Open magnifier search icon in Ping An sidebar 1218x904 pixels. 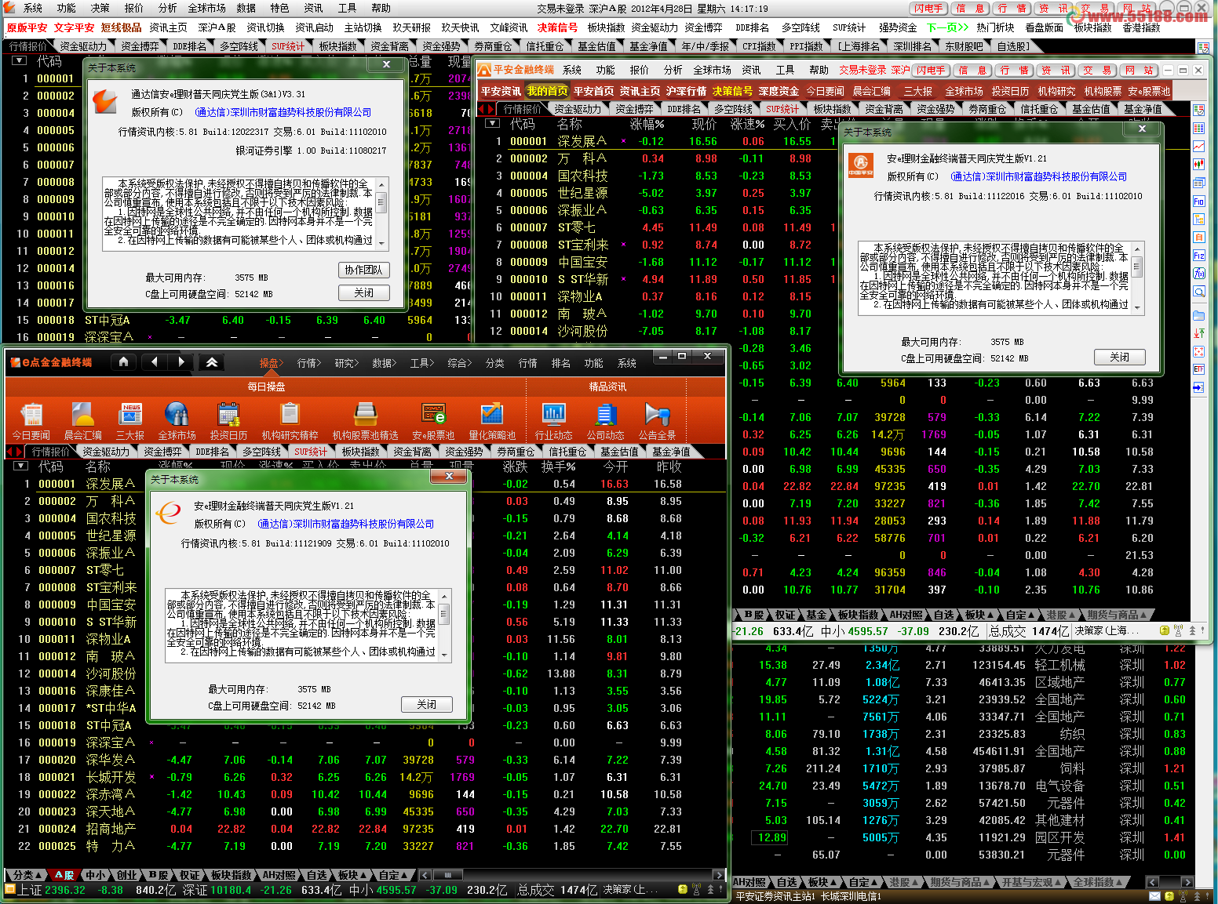point(1198,292)
